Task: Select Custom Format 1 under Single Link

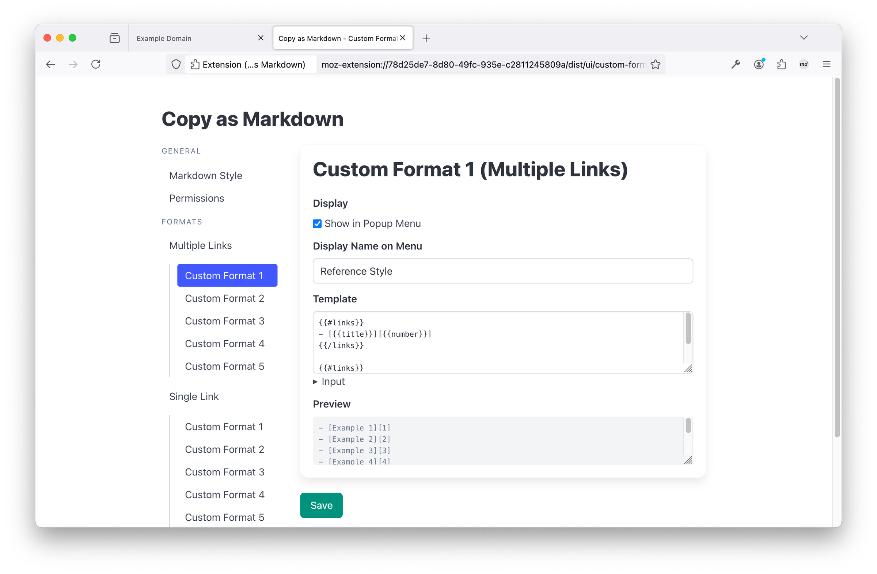Action: pyautogui.click(x=224, y=427)
